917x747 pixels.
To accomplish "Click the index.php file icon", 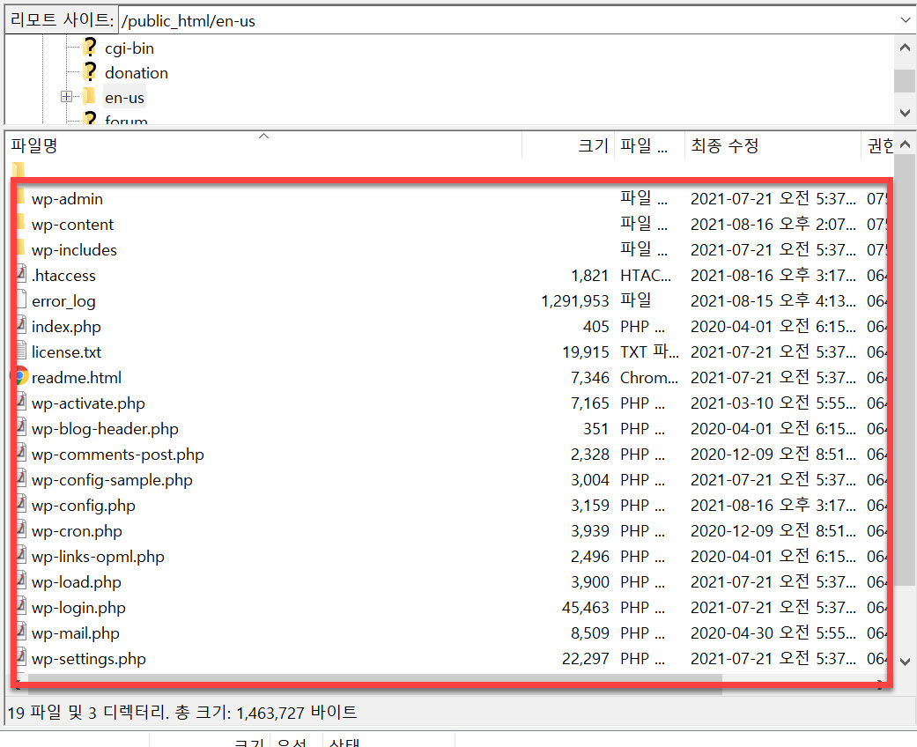I will [x=21, y=325].
